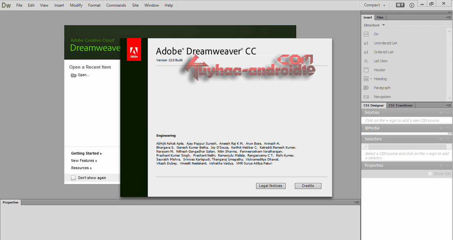Click the Sources section header
Image resolution: width=453 pixels, height=240 pixels.
click(406, 112)
